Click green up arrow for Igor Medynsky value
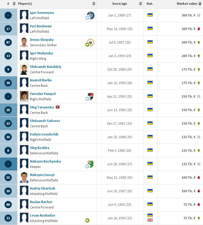Viewport: 203px width, 225px height. [199, 56]
